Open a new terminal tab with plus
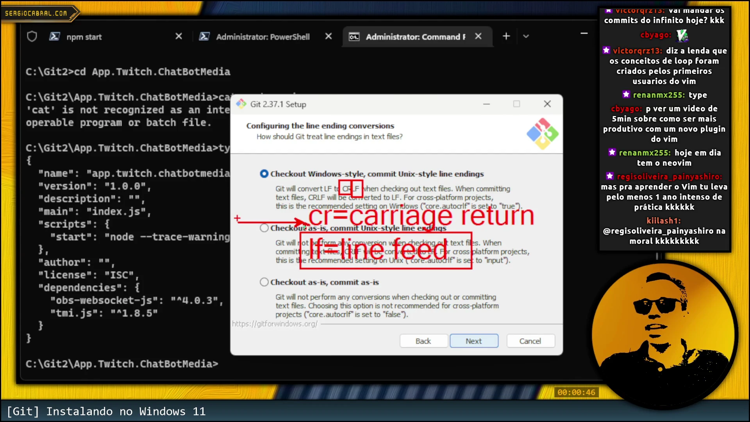 [506, 36]
